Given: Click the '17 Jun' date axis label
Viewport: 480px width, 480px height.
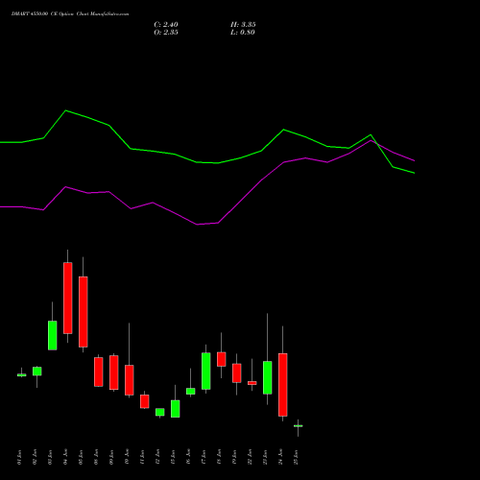Looking at the screenshot, I should [204, 457].
